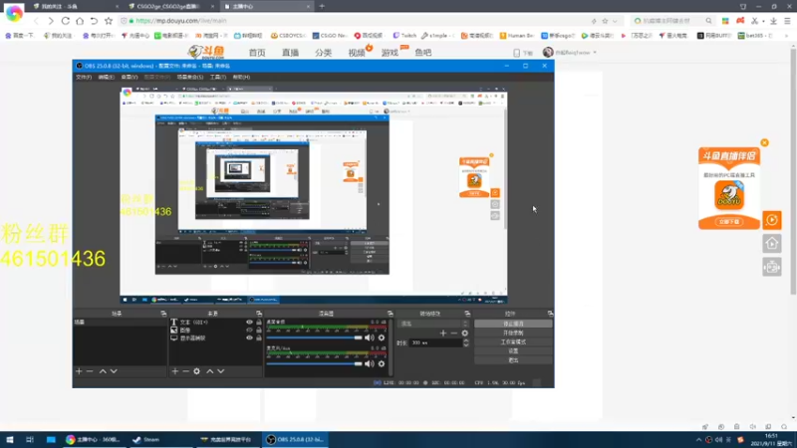The image size is (797, 448).
Task: Move the source up with the sources panel arrow
Action: [x=210, y=371]
